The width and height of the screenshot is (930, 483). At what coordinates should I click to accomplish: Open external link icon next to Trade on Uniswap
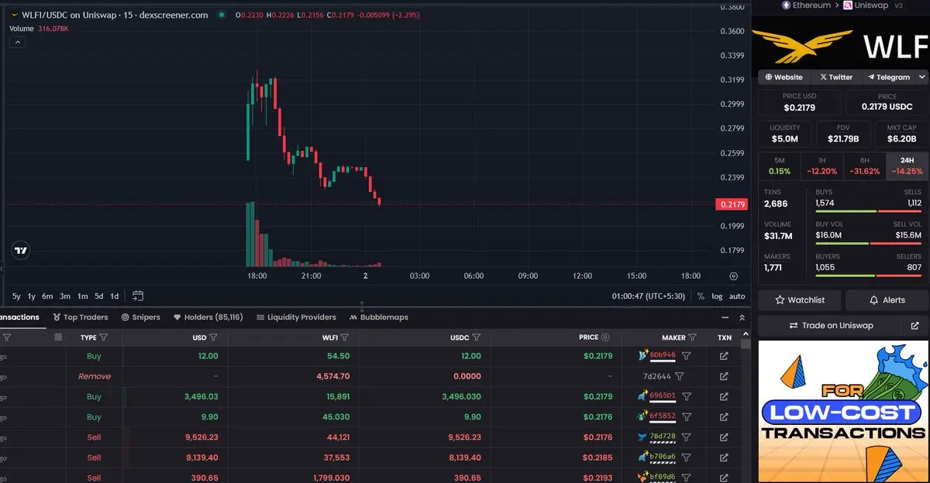point(914,326)
